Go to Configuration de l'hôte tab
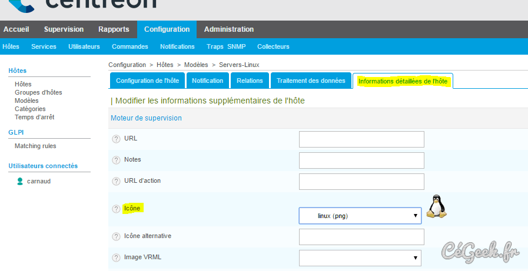Viewport: 528px width, 271px height. 147,81
